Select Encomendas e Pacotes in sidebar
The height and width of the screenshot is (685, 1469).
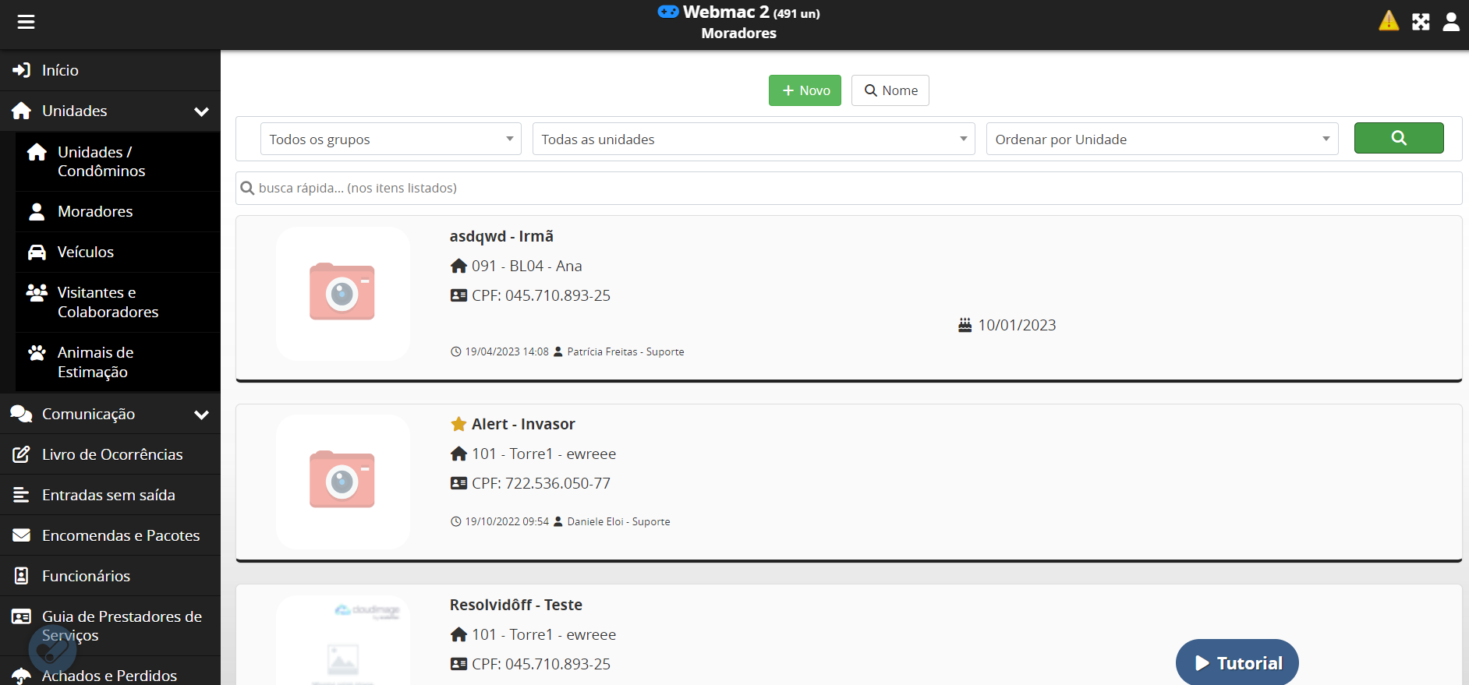pyautogui.click(x=121, y=535)
